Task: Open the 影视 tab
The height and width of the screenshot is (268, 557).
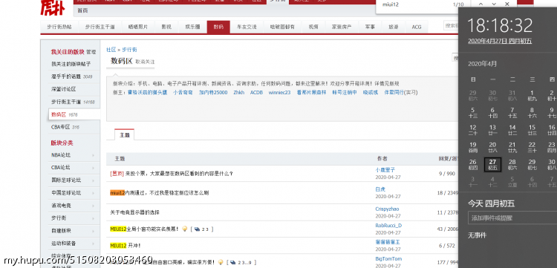Action: [x=166, y=27]
